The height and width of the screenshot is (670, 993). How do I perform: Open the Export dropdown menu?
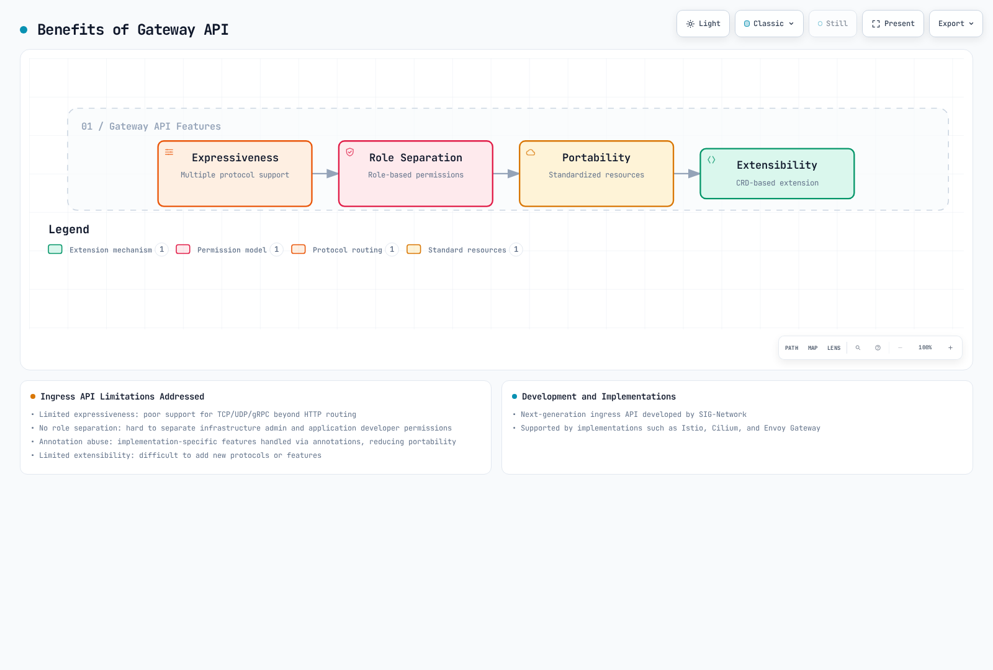click(x=956, y=24)
